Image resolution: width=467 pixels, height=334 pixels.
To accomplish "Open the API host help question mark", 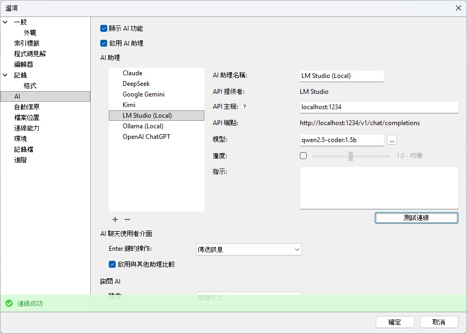I will pyautogui.click(x=245, y=107).
